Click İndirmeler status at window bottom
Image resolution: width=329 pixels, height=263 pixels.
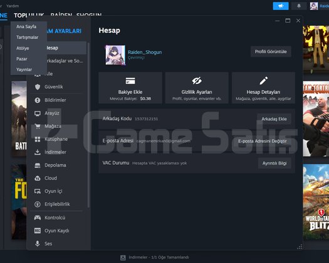[159, 257]
